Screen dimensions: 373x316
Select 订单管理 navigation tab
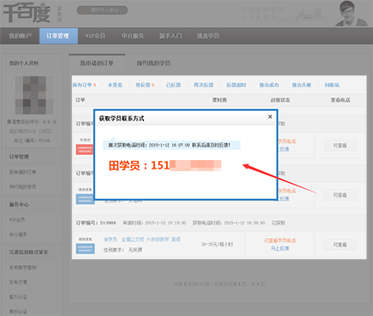tap(58, 36)
